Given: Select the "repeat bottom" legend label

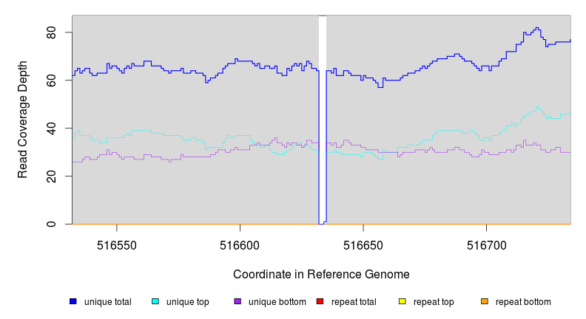Looking at the screenshot, I should tap(523, 302).
